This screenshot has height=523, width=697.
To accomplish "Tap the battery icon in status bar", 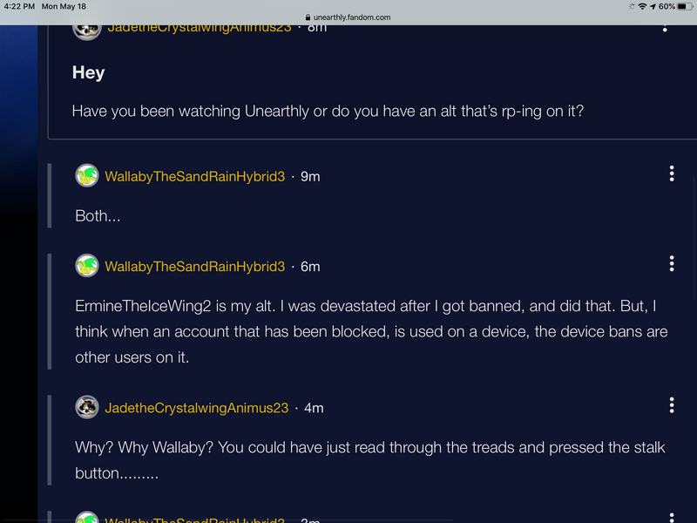I will (683, 6).
